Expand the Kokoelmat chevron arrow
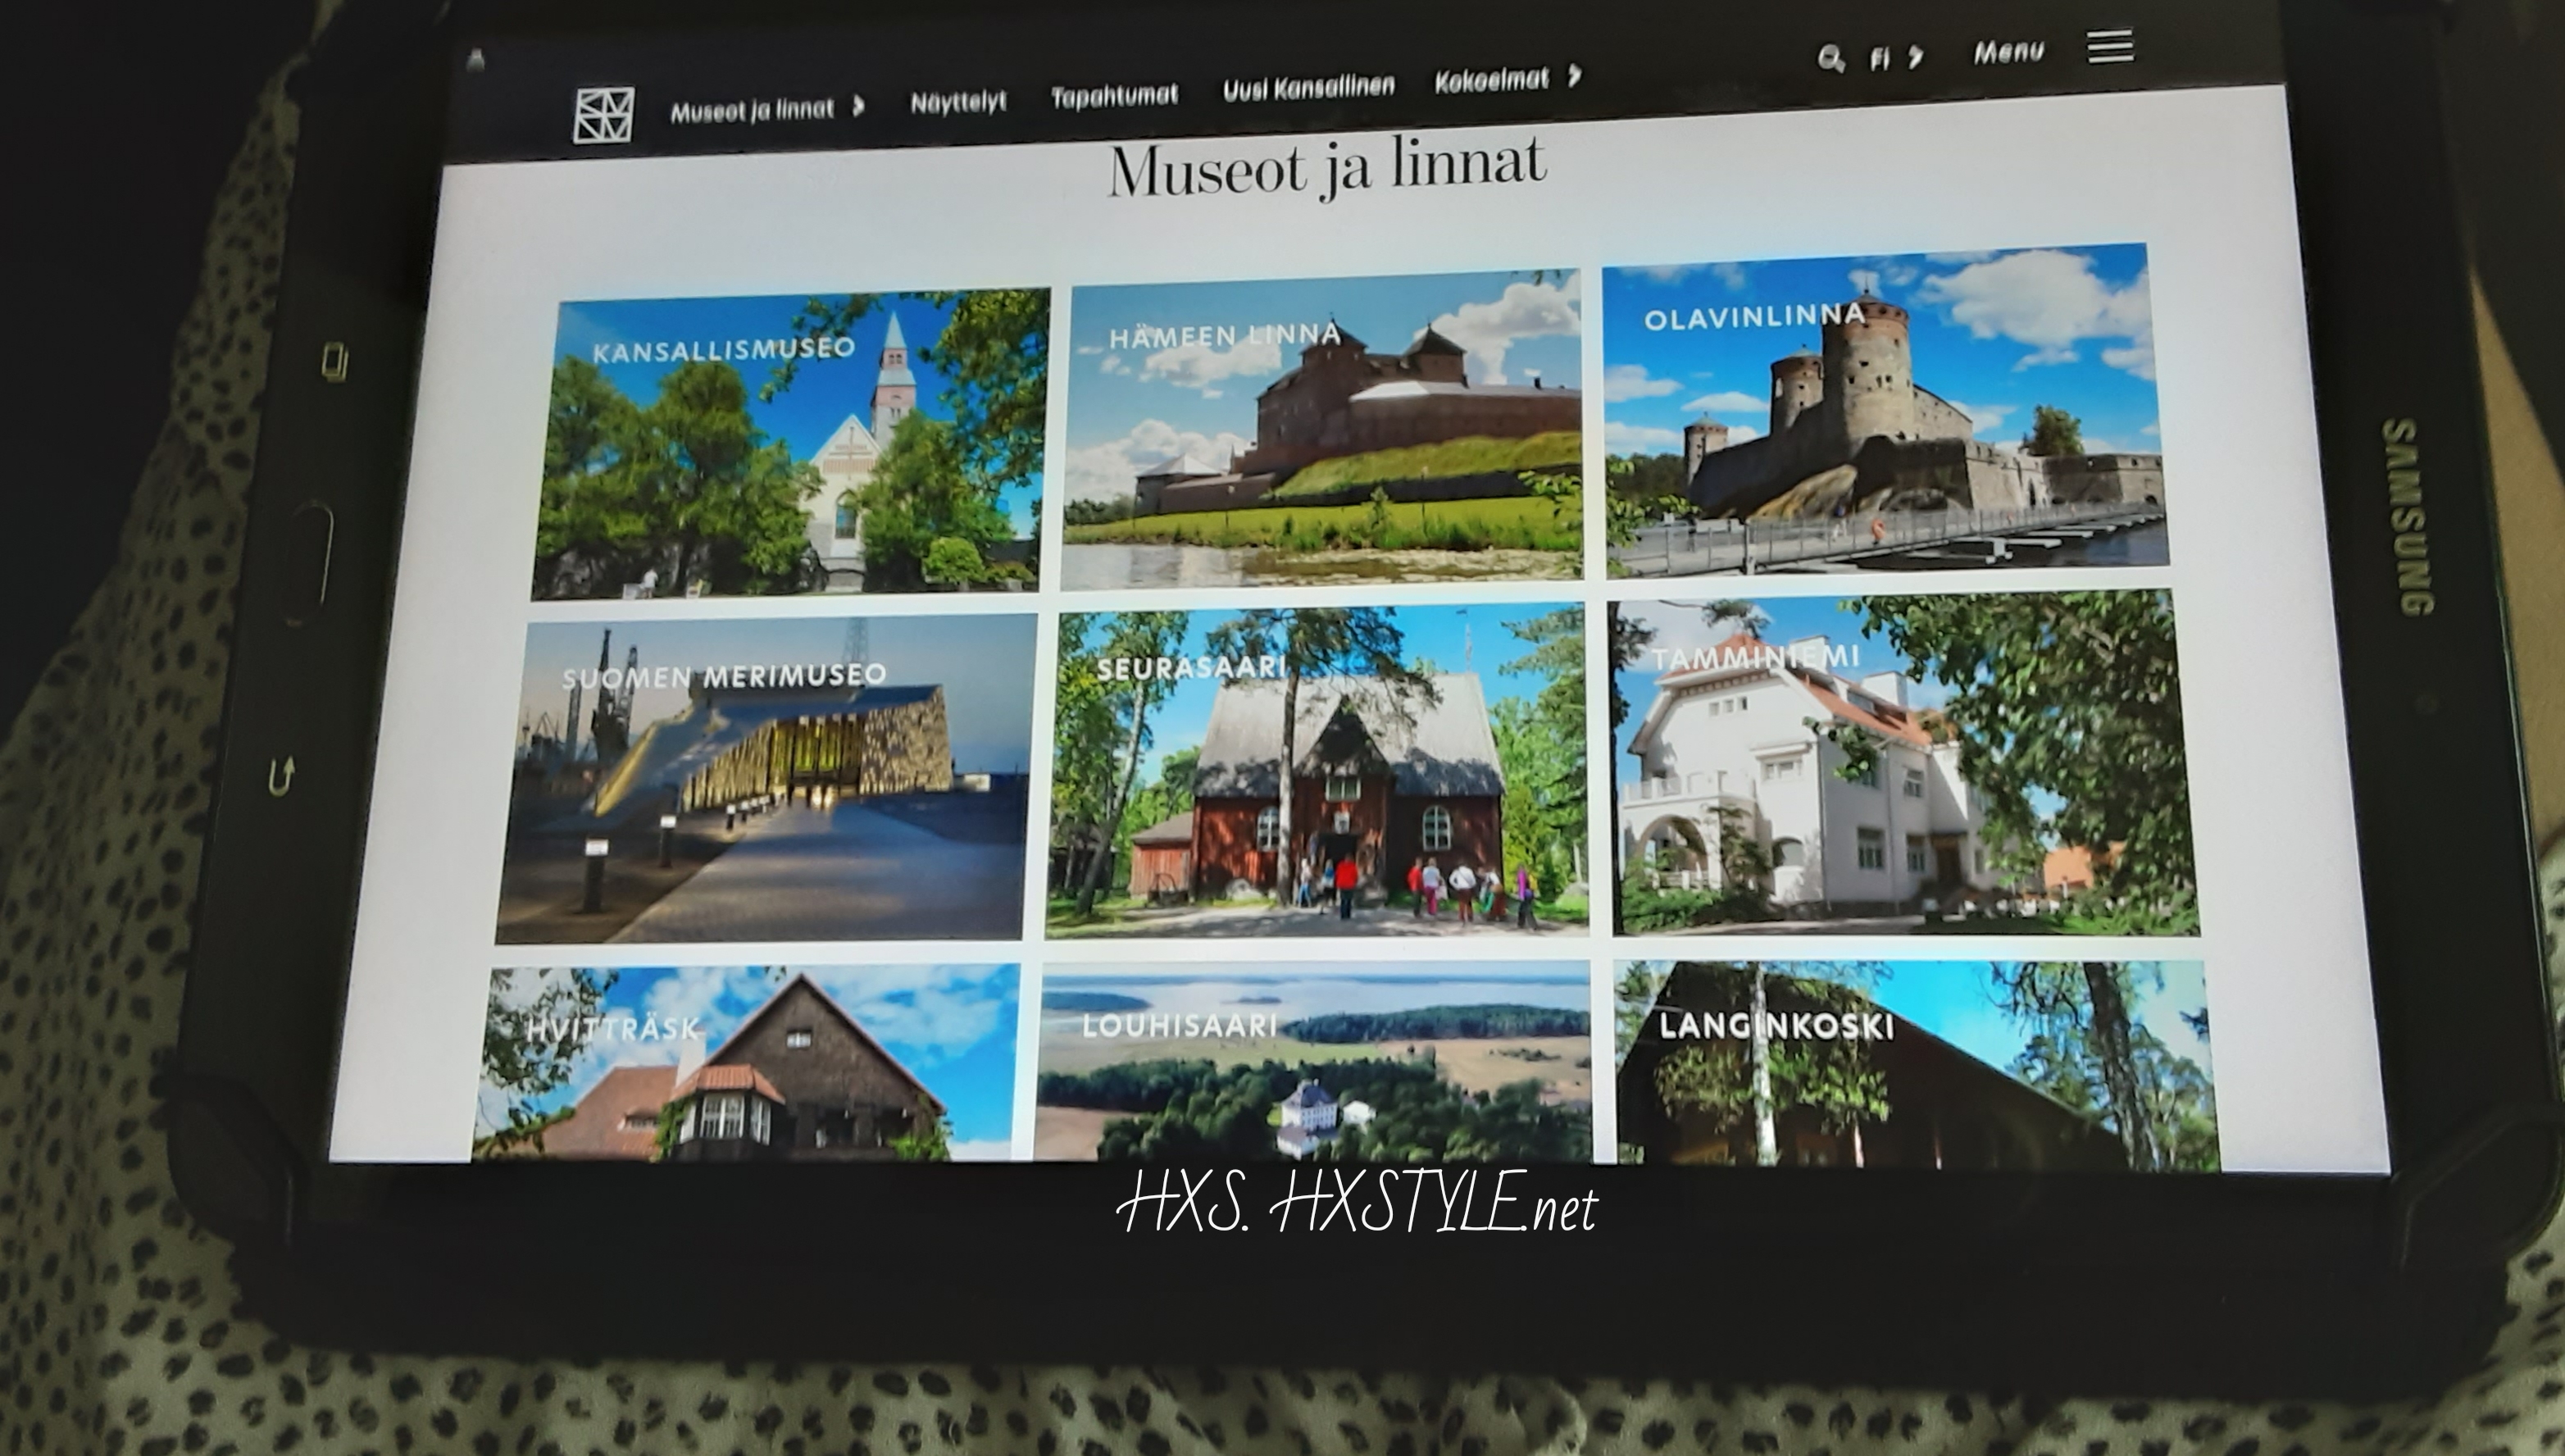The width and height of the screenshot is (2565, 1456). pos(1575,76)
